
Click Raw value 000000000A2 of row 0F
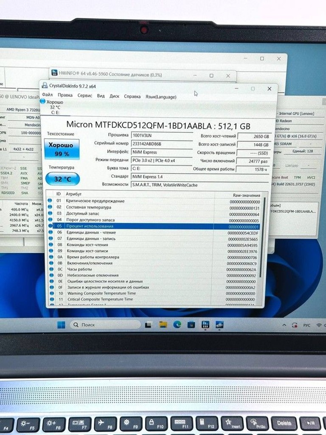coord(240,288)
